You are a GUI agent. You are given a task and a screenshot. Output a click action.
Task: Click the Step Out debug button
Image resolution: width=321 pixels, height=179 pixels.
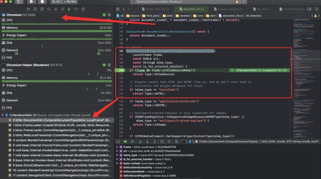coord(154,141)
